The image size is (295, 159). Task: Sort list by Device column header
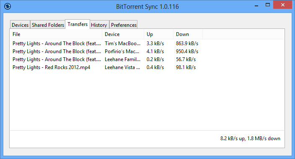coord(123,34)
